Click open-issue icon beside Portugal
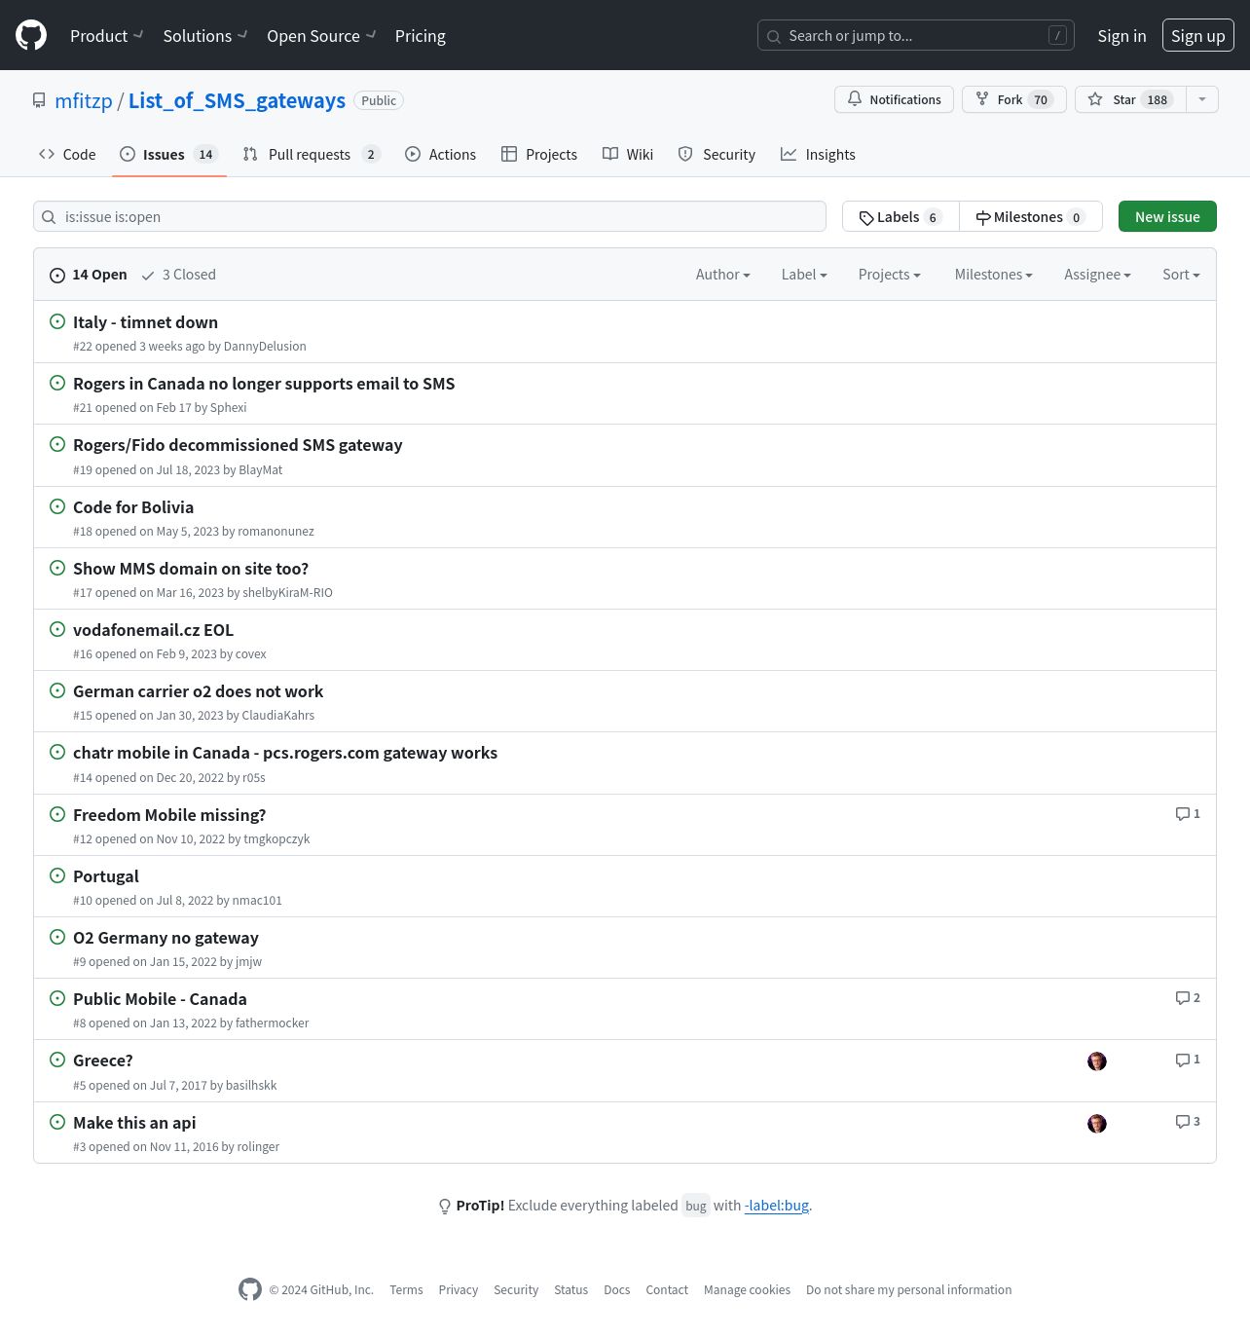1250x1339 pixels. click(x=57, y=875)
